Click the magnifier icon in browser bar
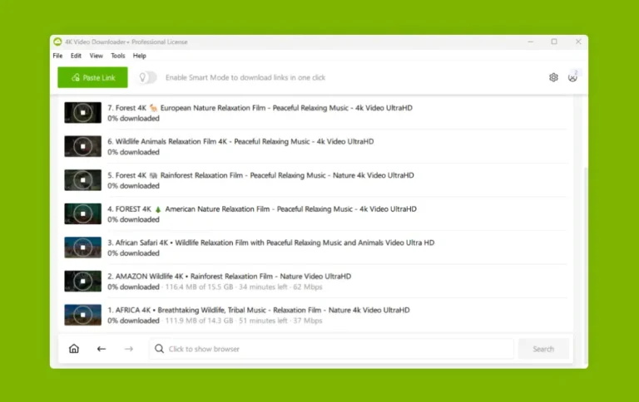The width and height of the screenshot is (639, 402). (160, 349)
